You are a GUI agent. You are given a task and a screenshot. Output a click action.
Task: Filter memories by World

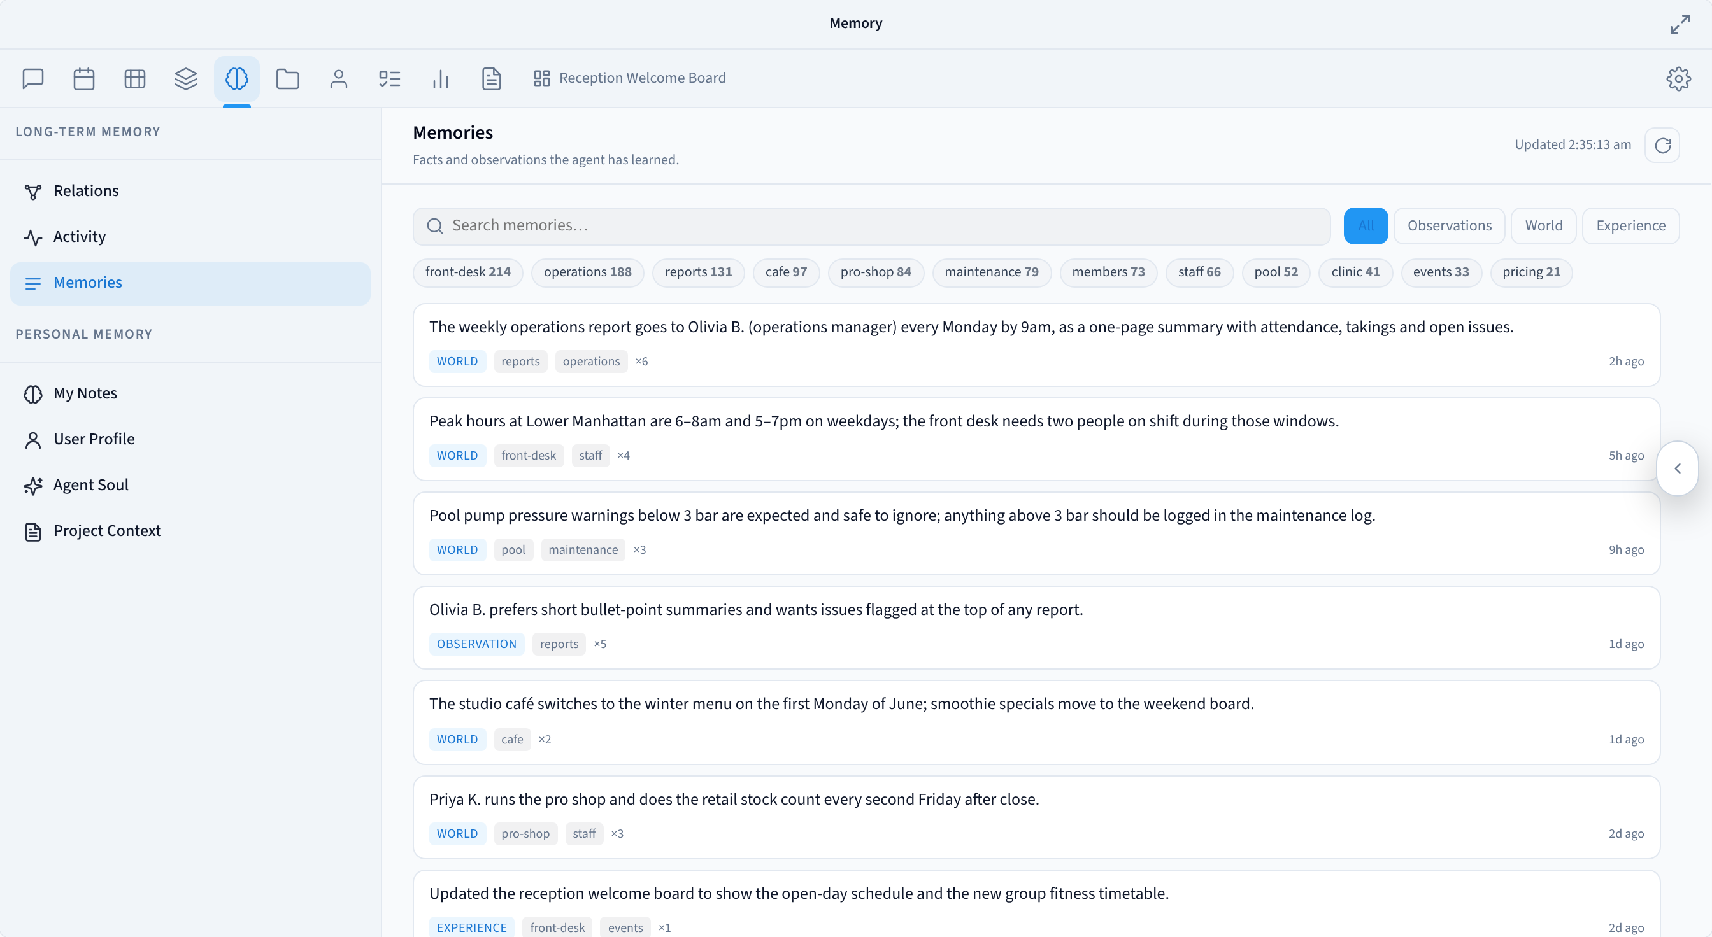click(x=1543, y=226)
